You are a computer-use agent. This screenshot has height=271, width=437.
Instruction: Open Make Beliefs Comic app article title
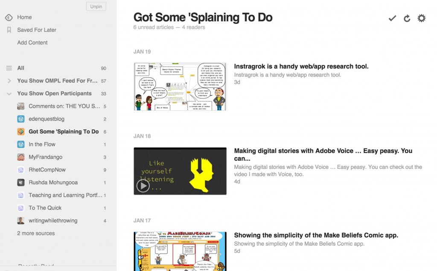click(316, 235)
